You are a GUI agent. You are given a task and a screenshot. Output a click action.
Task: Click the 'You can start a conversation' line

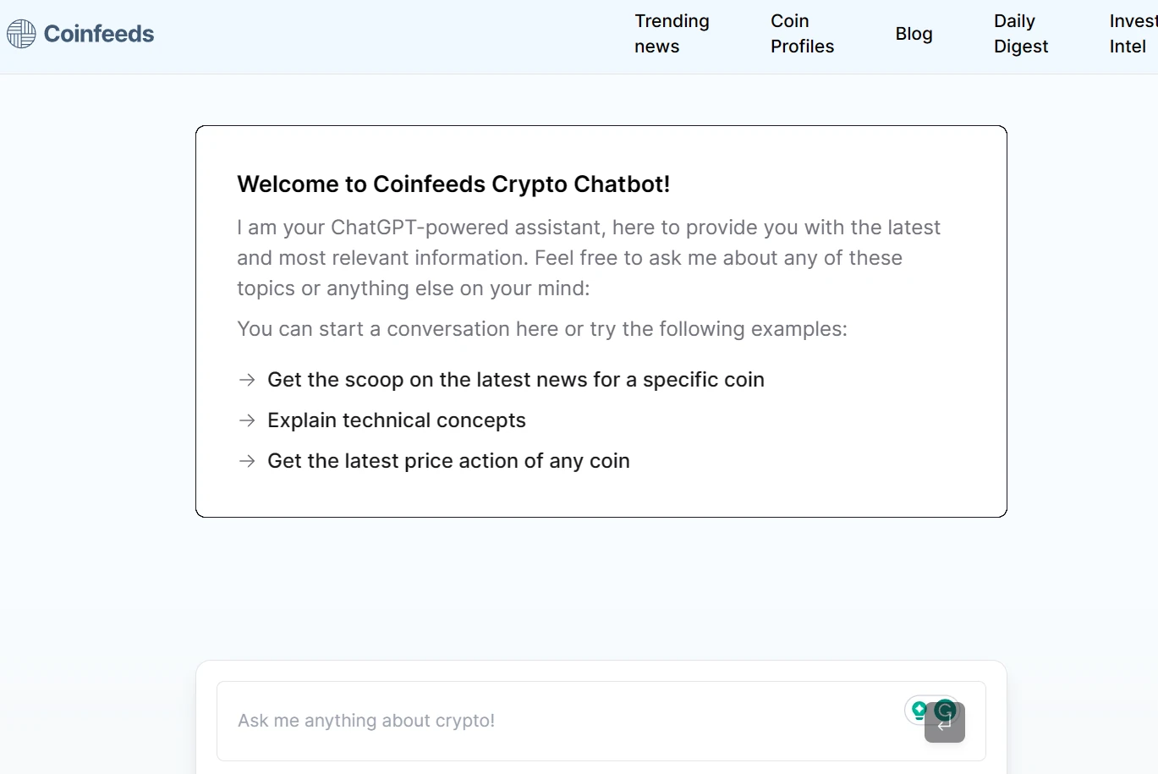[541, 329]
